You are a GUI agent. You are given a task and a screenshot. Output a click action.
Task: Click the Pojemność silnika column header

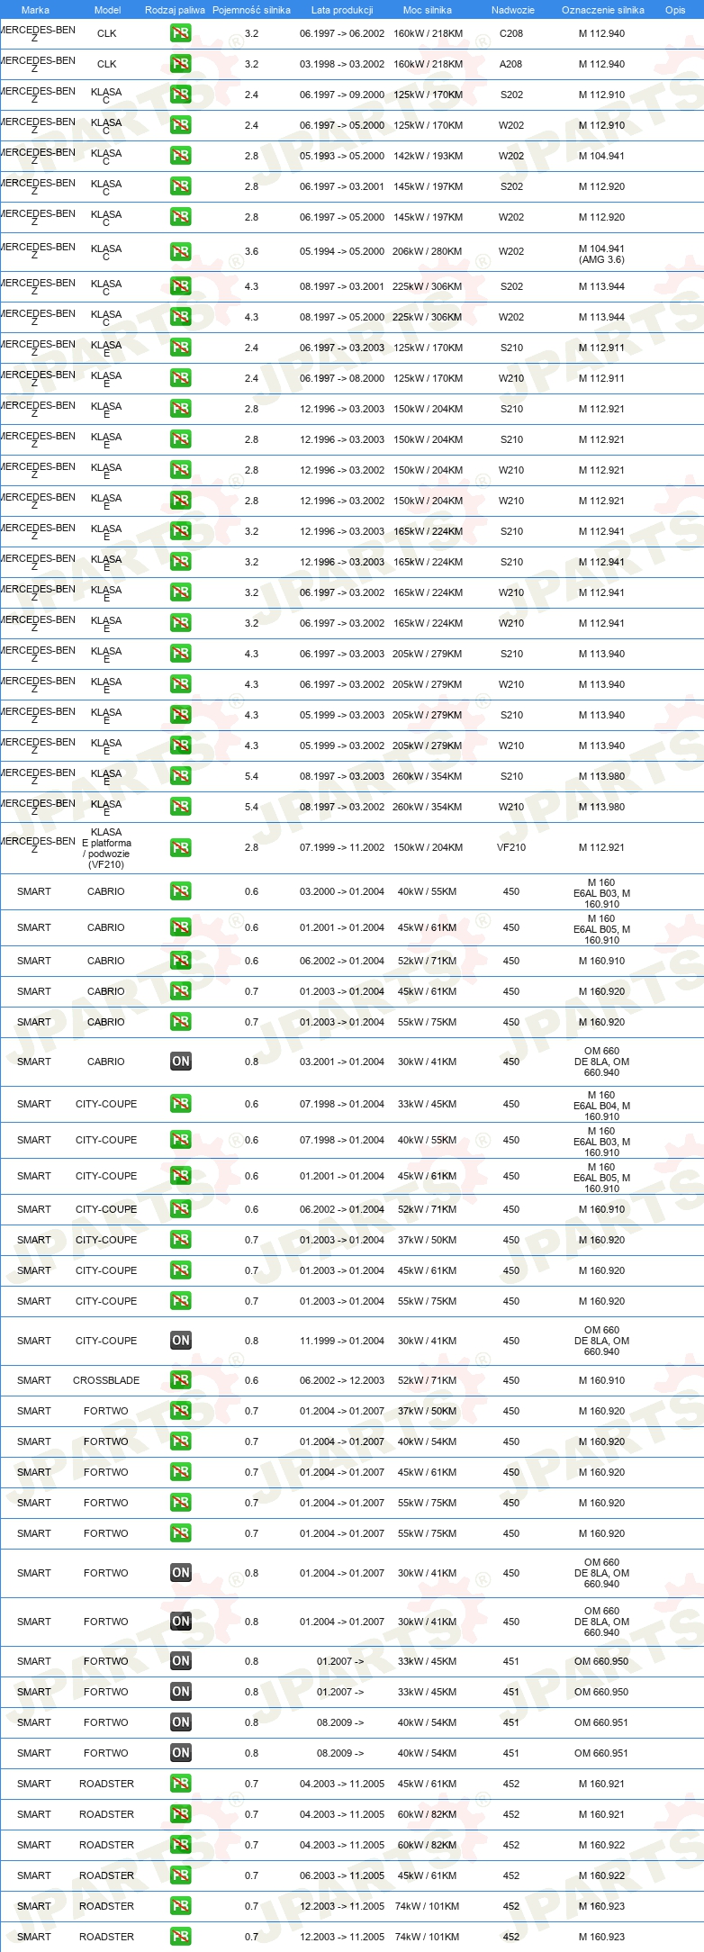tap(251, 10)
